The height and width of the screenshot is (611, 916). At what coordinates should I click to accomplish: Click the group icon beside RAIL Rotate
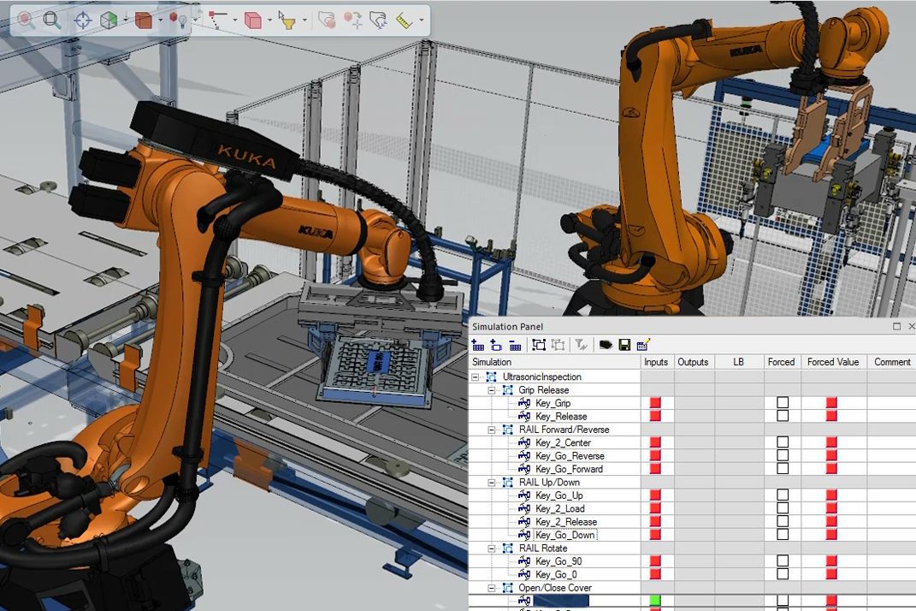click(508, 548)
